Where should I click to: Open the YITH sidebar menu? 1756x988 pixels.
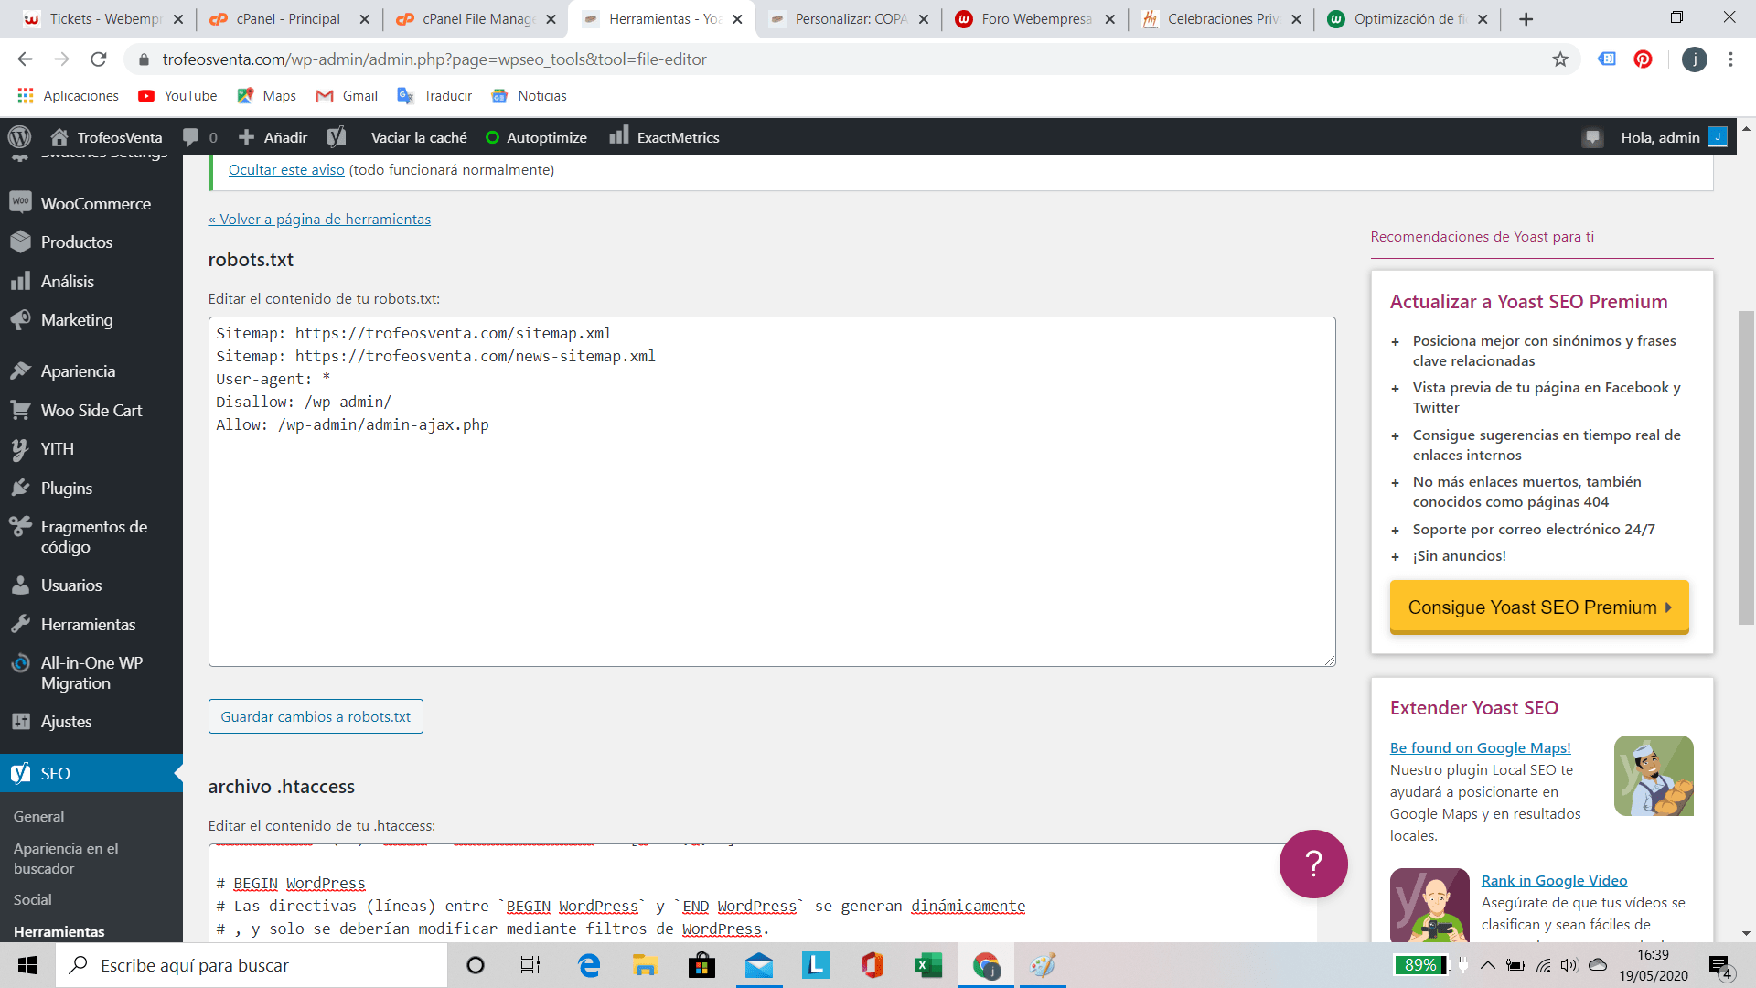pos(91,449)
